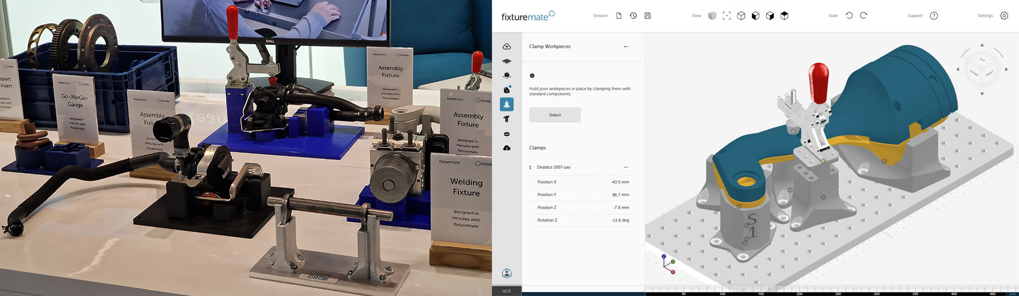Click the cloud download icon in sidebar

507,148
